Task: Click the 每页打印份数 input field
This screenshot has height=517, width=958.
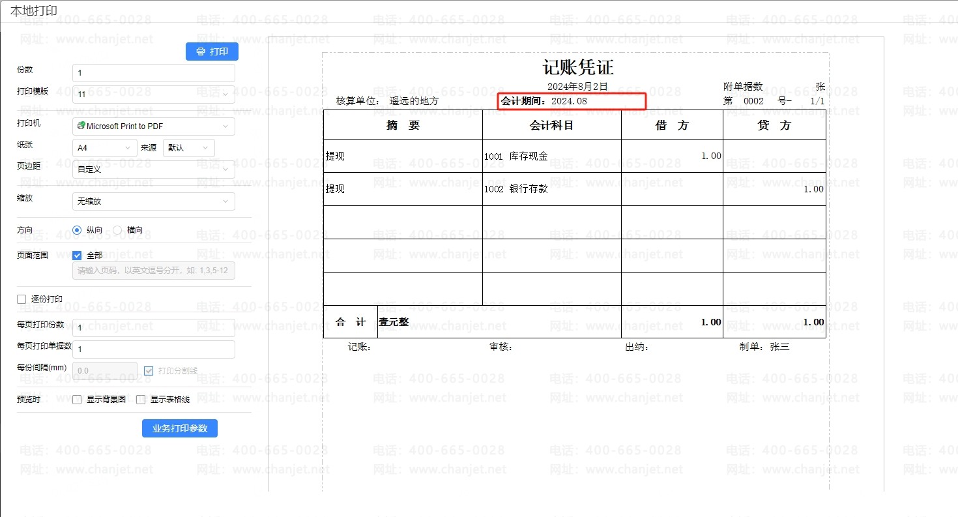Action: click(x=154, y=328)
